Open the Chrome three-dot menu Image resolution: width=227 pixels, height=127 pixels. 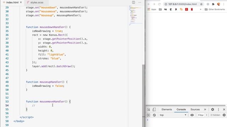tap(224, 4)
